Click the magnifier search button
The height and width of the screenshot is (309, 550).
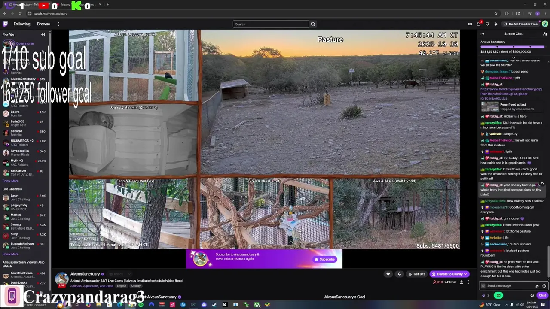tap(313, 24)
